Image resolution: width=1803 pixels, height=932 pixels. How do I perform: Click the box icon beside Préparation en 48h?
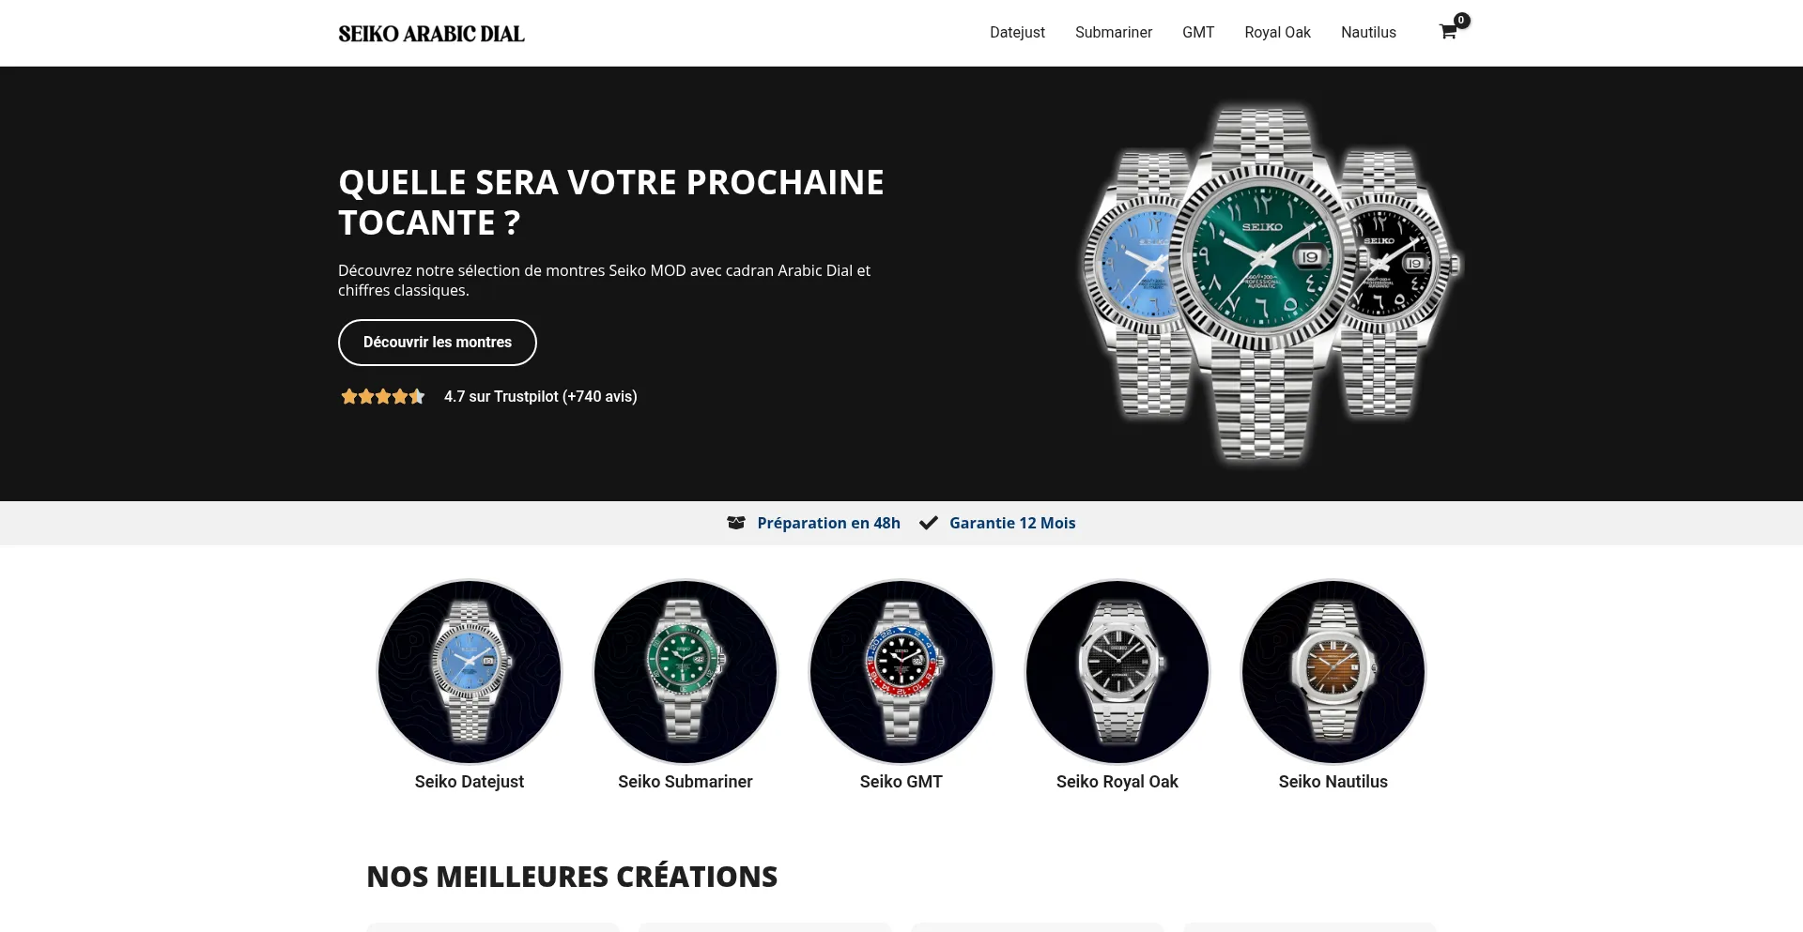[x=736, y=523]
